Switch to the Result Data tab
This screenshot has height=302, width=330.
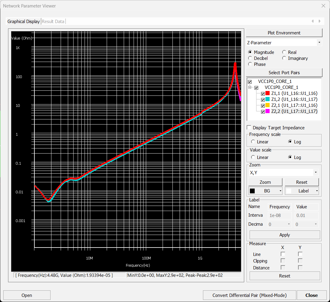[x=53, y=21]
